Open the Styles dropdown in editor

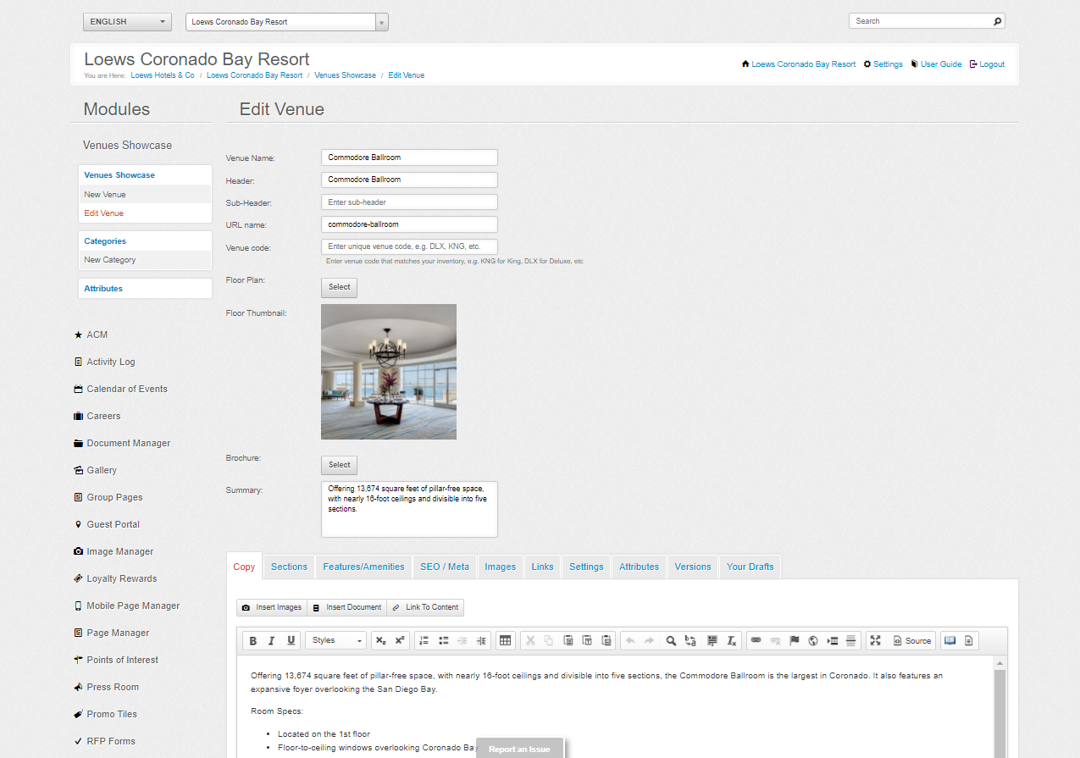coord(336,641)
